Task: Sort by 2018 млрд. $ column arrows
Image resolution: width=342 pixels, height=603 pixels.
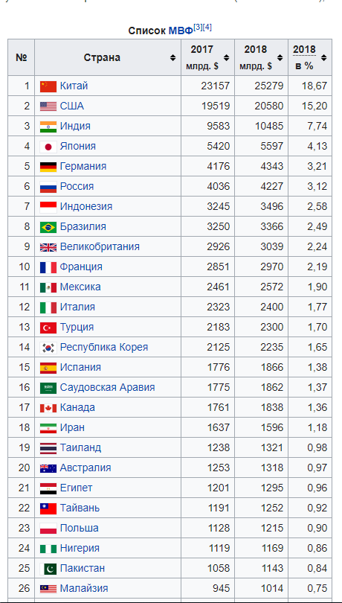Action: [x=280, y=57]
